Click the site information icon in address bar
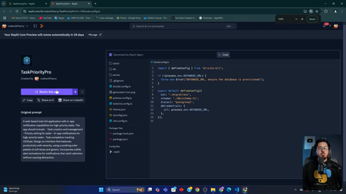Screen dimensions: 346x194 point(25,11)
